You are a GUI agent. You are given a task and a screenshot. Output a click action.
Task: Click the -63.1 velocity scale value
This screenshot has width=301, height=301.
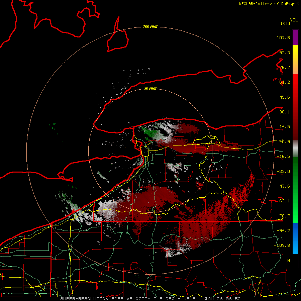tap(283, 201)
